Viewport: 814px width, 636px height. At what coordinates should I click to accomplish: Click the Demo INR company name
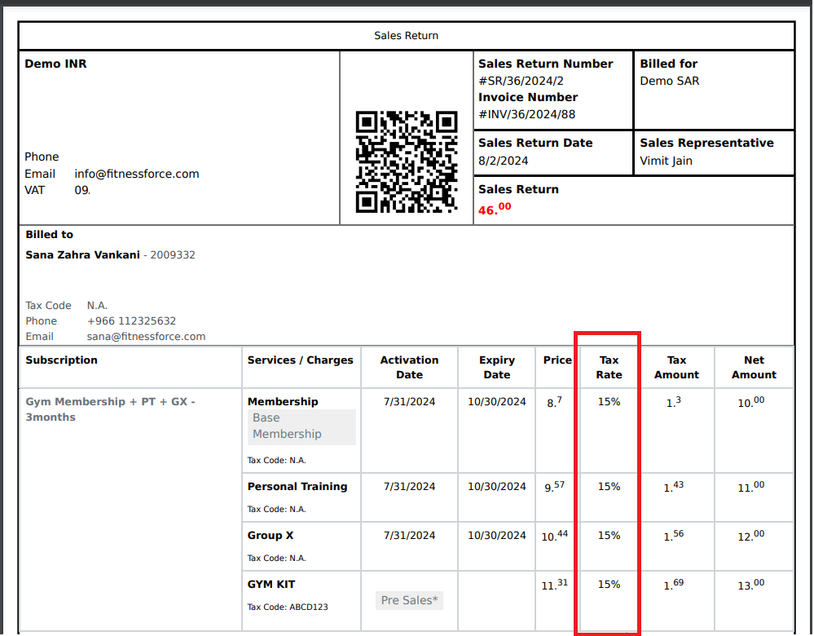pos(55,64)
